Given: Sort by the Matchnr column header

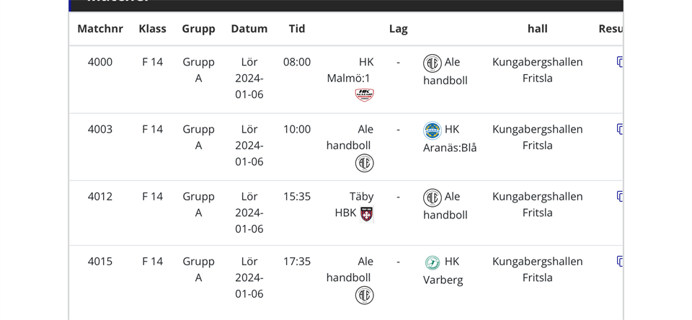Looking at the screenshot, I should [100, 29].
